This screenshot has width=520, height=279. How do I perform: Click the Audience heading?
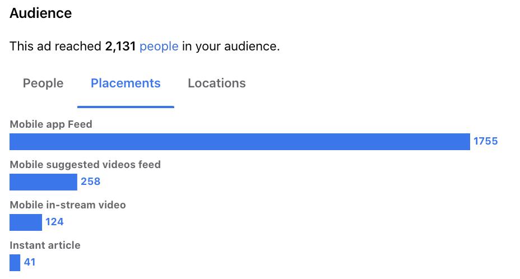coord(41,13)
